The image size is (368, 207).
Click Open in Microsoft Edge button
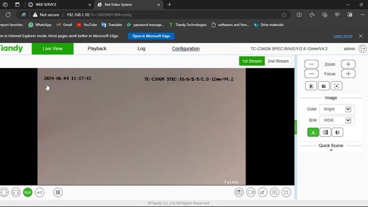(151, 36)
